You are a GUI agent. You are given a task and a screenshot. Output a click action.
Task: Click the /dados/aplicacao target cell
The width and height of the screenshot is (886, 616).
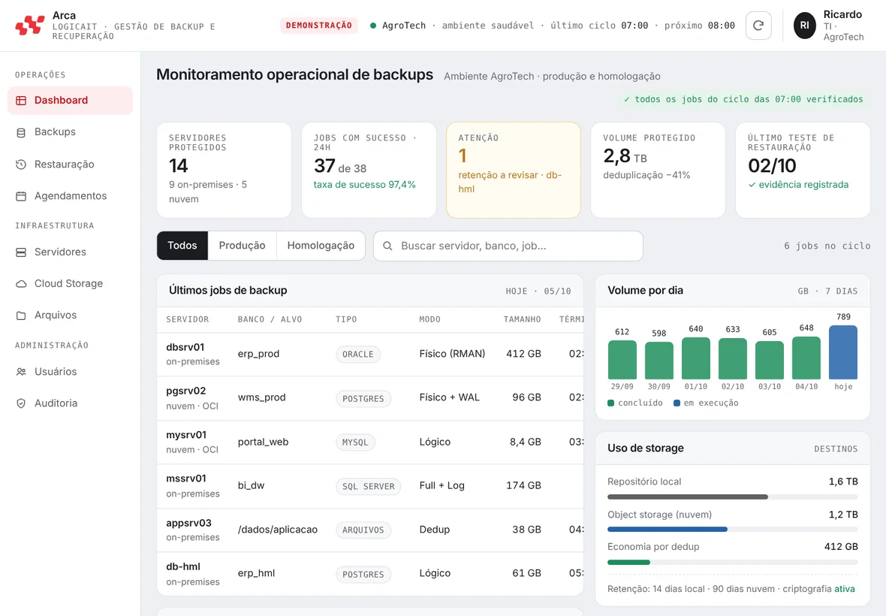click(278, 530)
